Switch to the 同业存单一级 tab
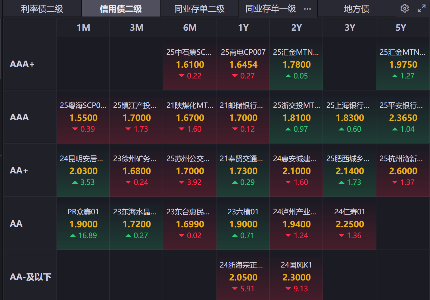The image size is (430, 300). (x=271, y=9)
